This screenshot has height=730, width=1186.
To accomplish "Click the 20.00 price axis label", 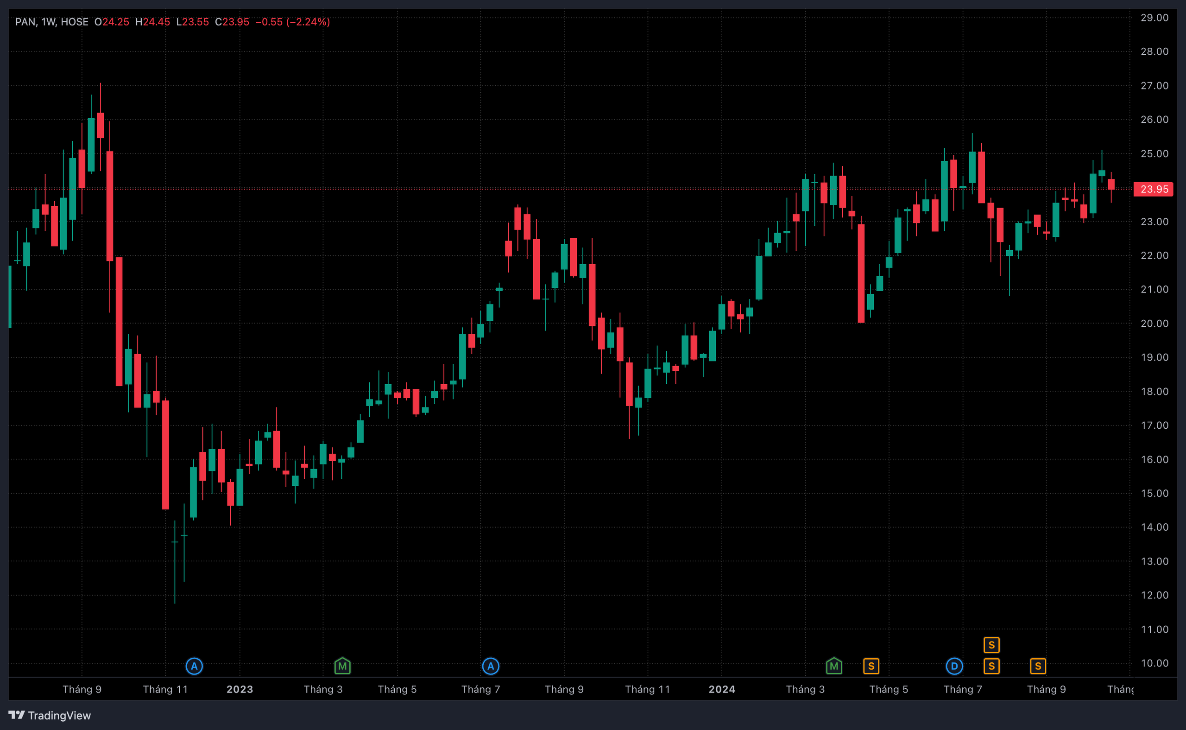I will click(x=1154, y=324).
